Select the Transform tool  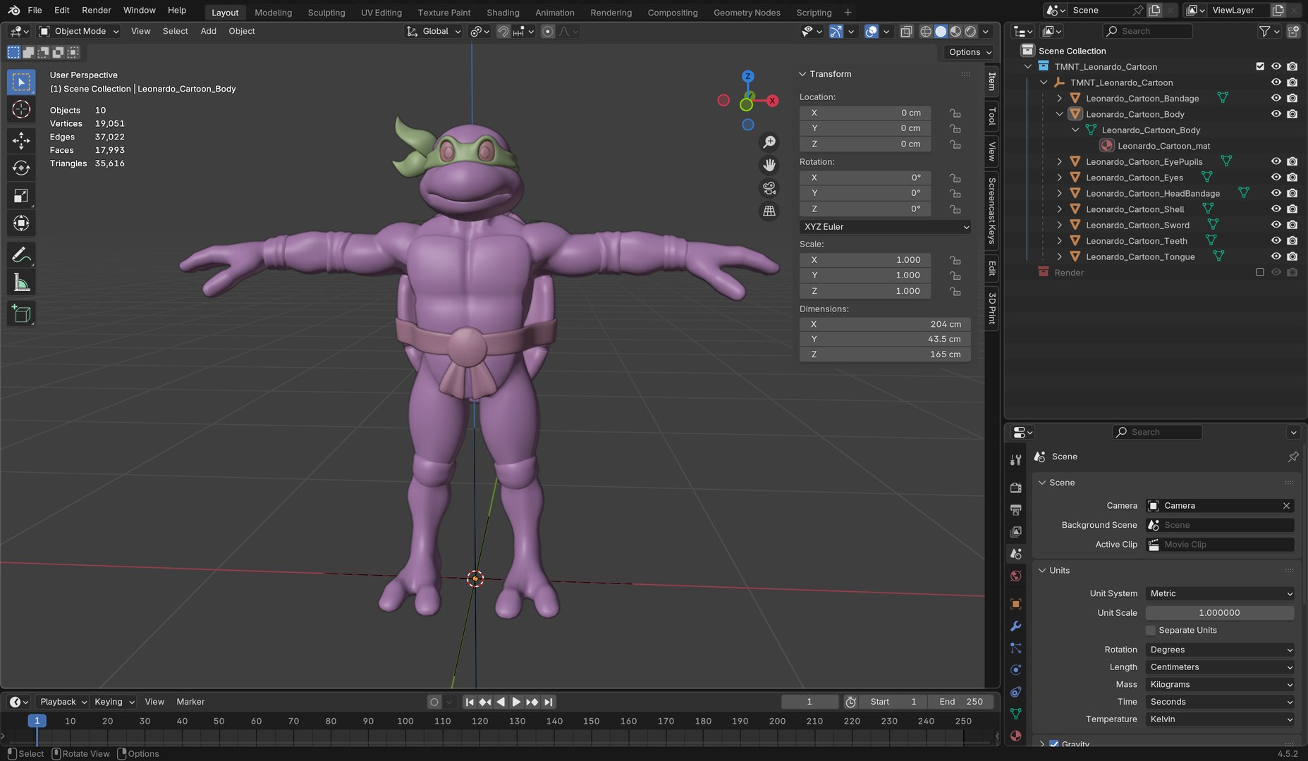tap(21, 223)
